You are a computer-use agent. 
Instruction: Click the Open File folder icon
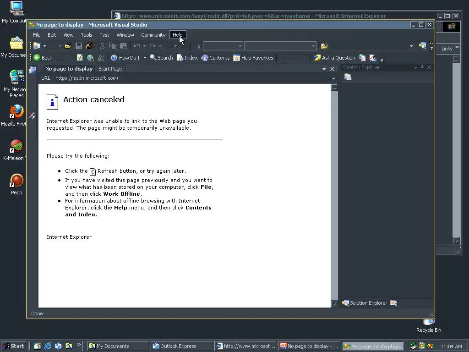point(68,46)
